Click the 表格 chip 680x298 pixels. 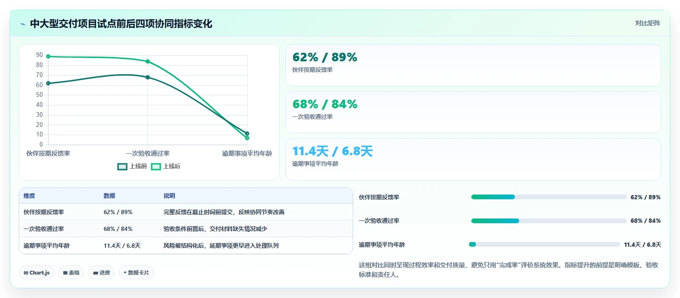71,273
